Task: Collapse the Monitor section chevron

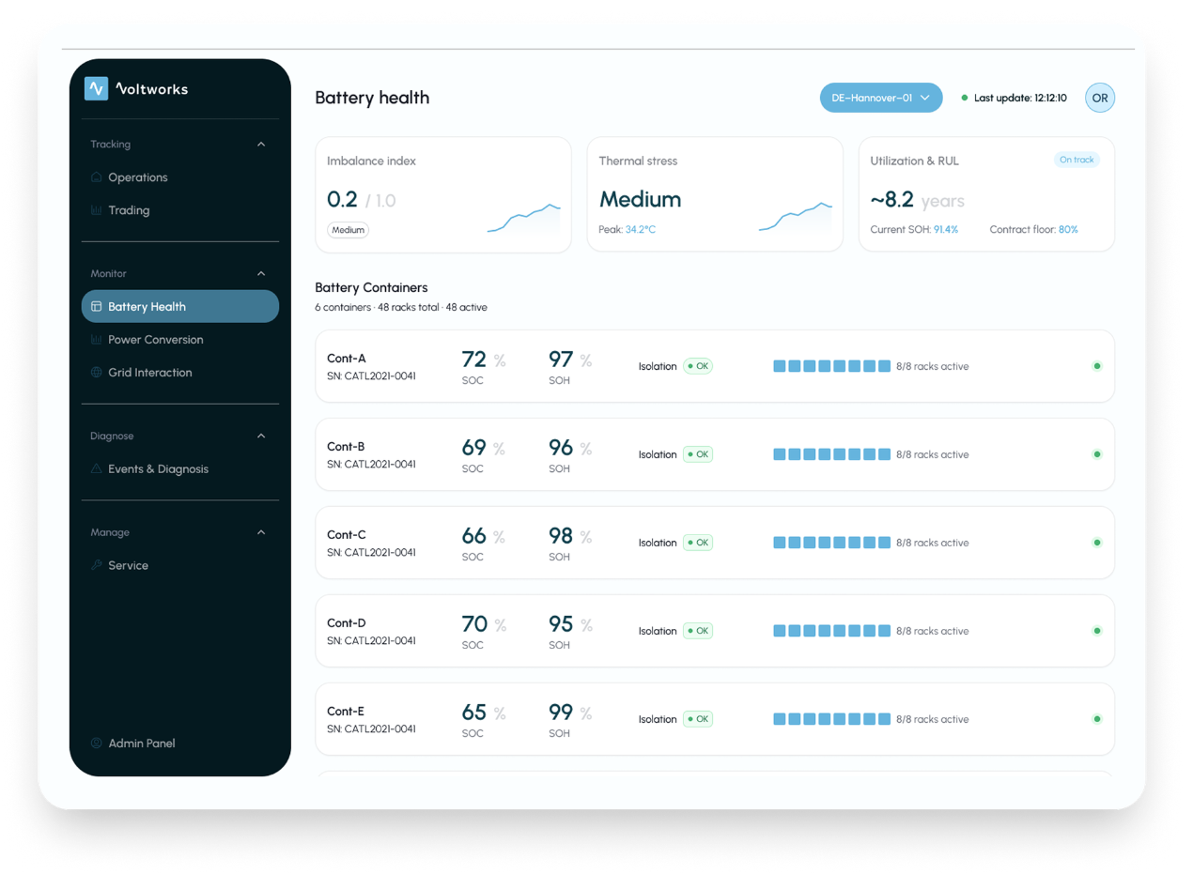Action: 261,274
